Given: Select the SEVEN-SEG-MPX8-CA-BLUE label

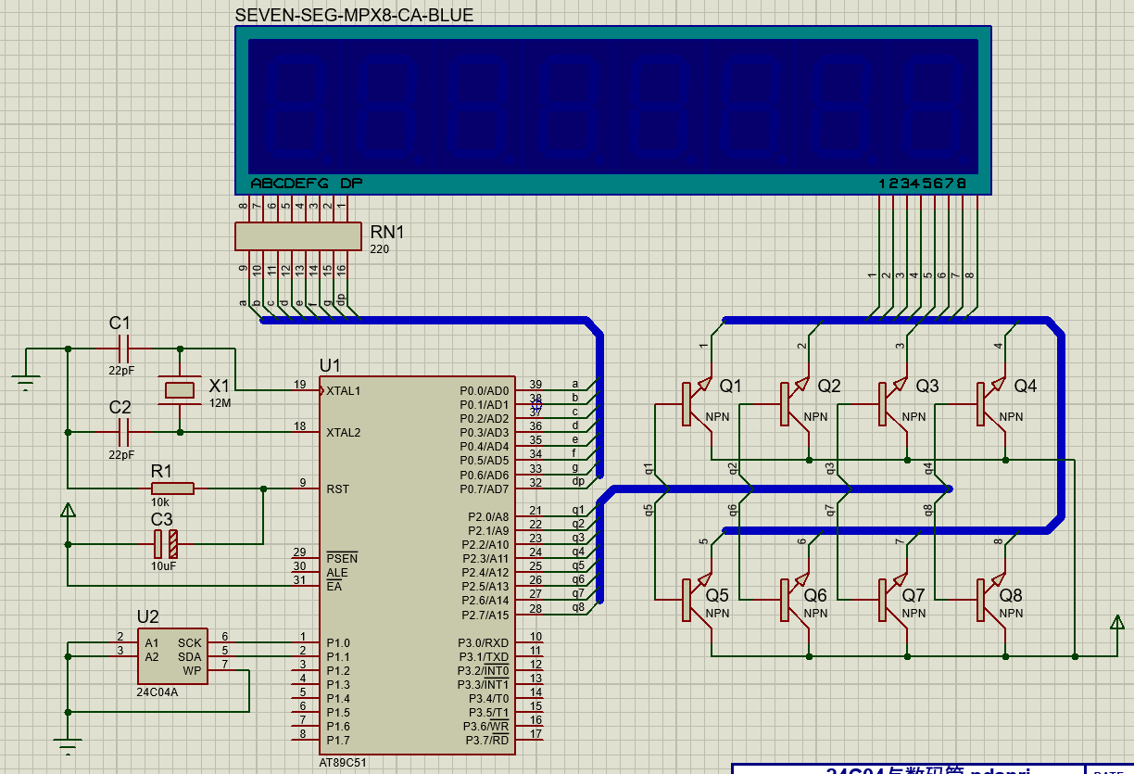Looking at the screenshot, I should click(x=354, y=15).
